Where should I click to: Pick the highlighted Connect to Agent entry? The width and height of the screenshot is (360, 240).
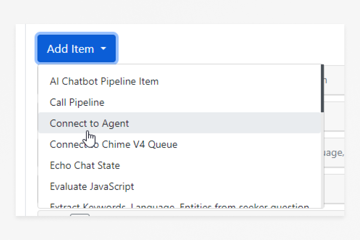89,123
